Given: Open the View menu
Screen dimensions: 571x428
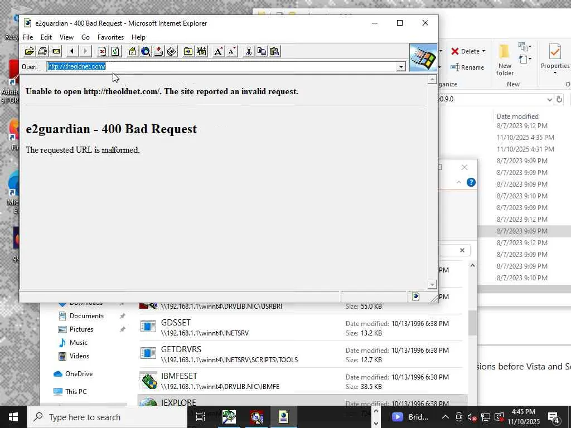Looking at the screenshot, I should [x=67, y=37].
